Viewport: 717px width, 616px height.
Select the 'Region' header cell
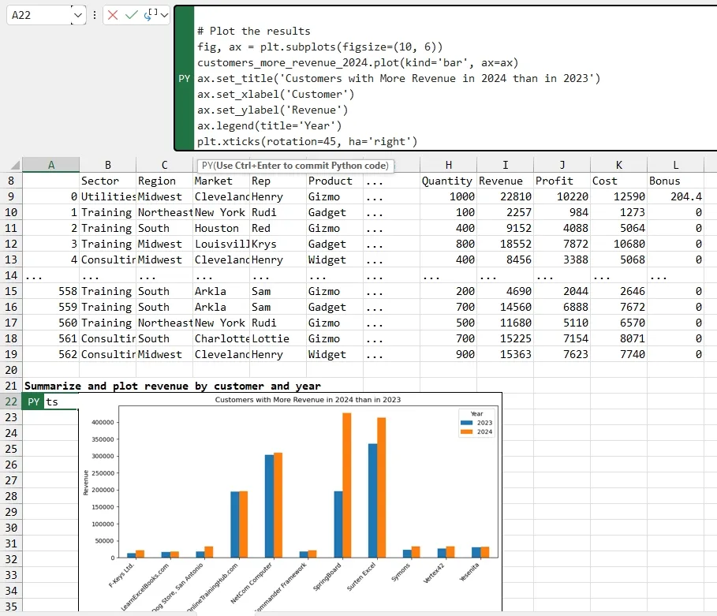click(x=164, y=181)
